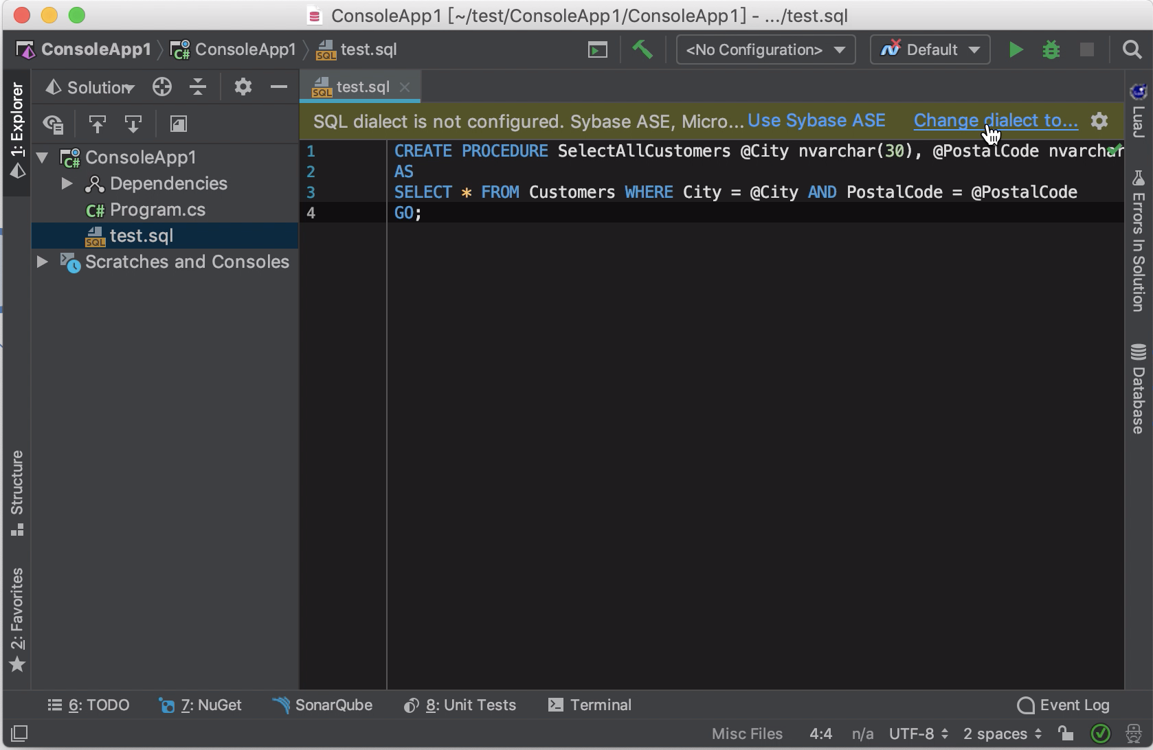
Task: Toggle tool window bars icon in status bar
Action: (19, 734)
